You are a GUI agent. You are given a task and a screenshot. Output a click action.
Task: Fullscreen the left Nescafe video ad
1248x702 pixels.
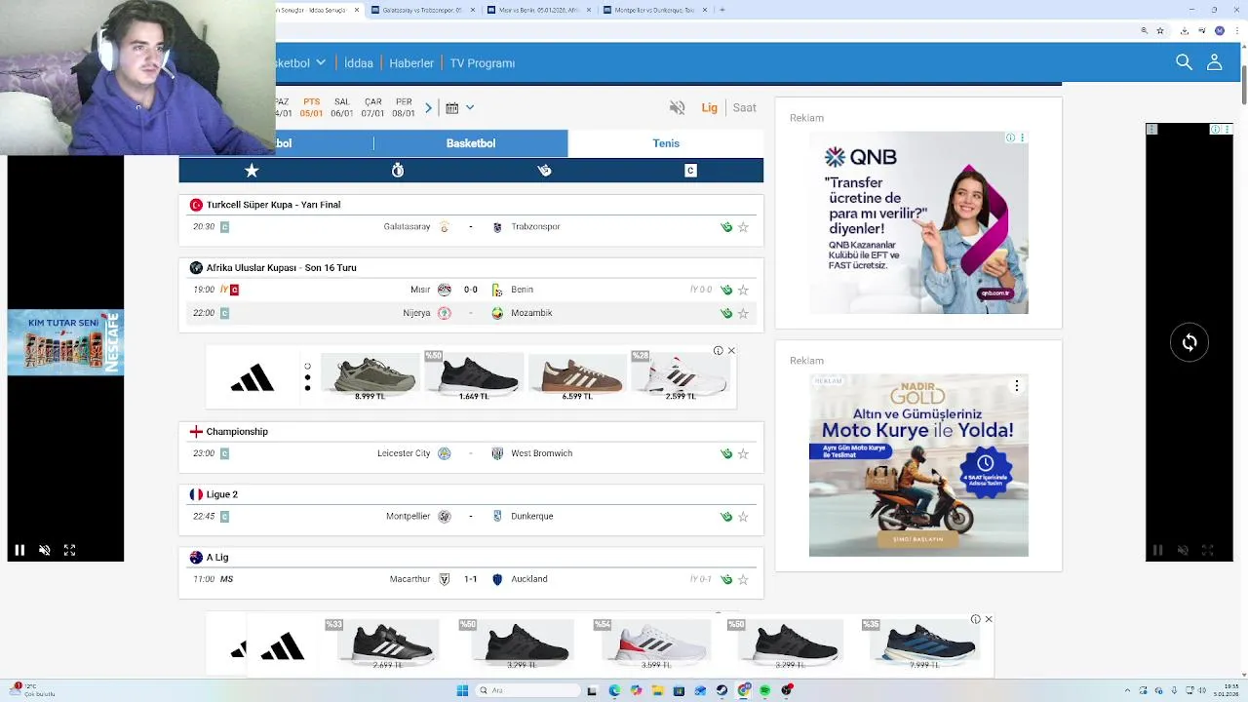point(69,550)
